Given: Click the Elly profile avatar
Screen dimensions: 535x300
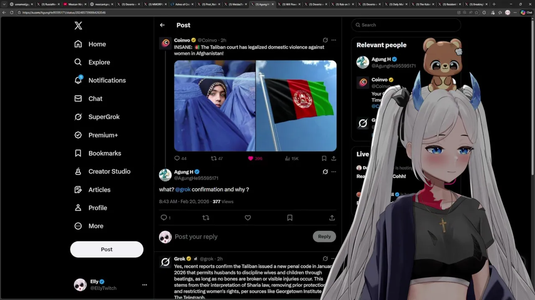Looking at the screenshot, I should click(x=80, y=285).
